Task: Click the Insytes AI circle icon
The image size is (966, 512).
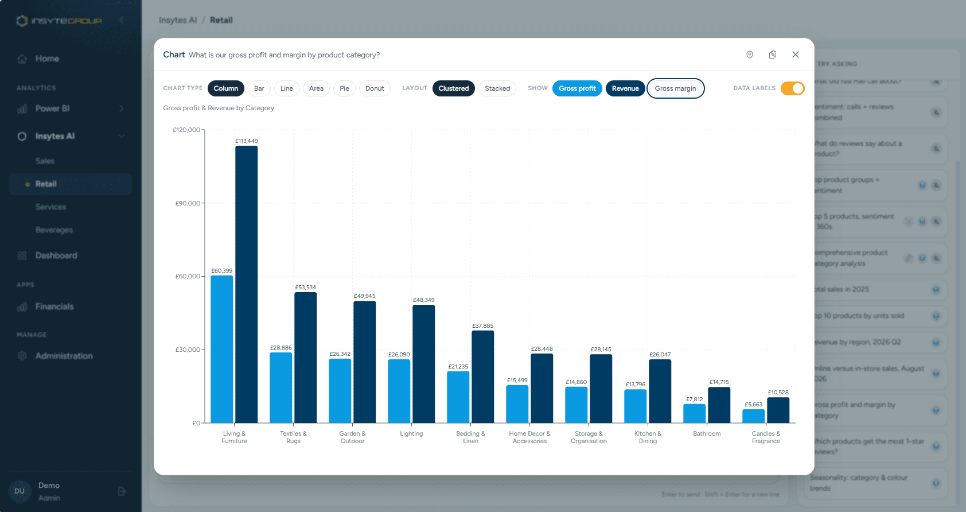Action: [22, 136]
